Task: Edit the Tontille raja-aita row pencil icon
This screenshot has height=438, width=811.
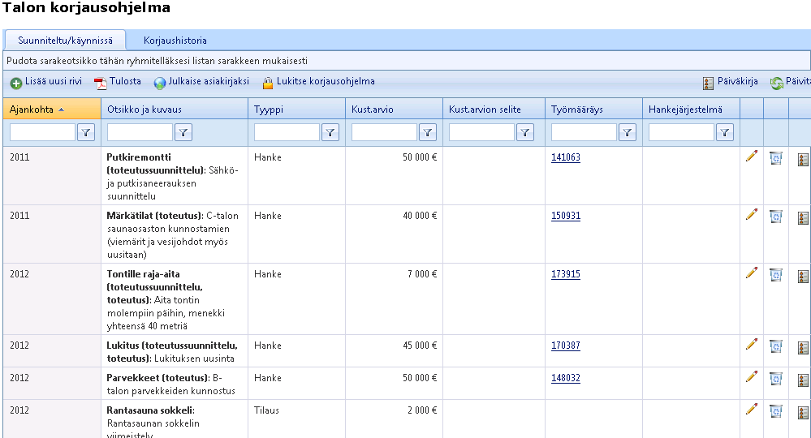Action: click(752, 273)
